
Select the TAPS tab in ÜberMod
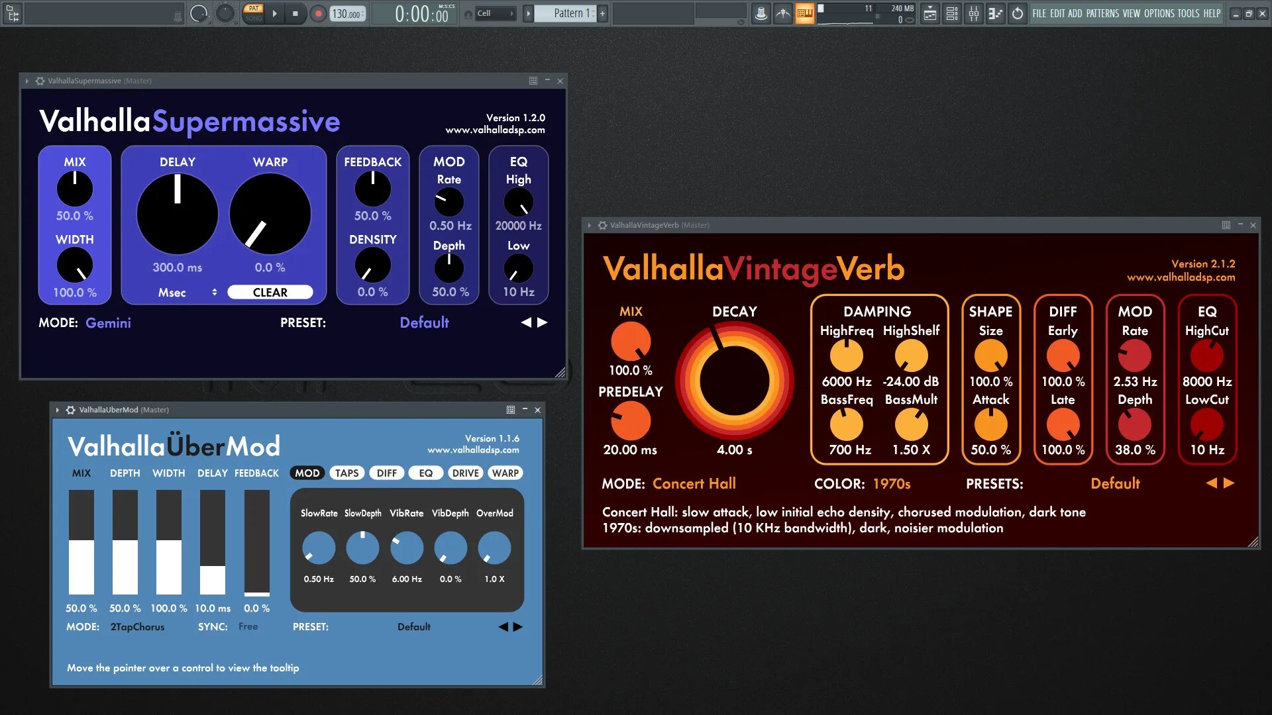pos(346,473)
